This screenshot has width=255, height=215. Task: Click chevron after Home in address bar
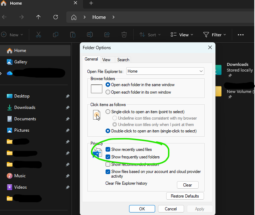[x=113, y=17]
